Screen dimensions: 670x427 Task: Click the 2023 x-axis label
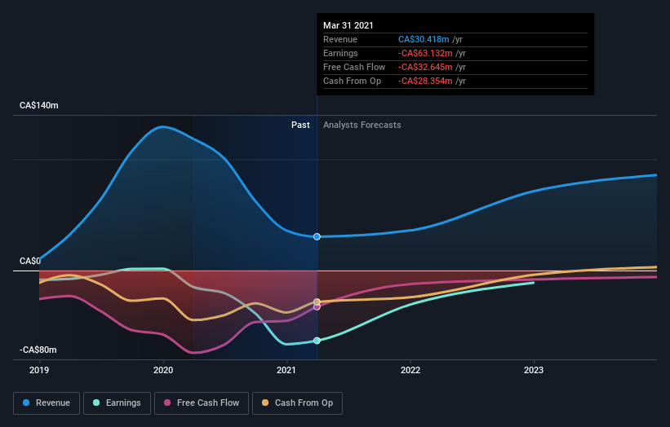[534, 370]
